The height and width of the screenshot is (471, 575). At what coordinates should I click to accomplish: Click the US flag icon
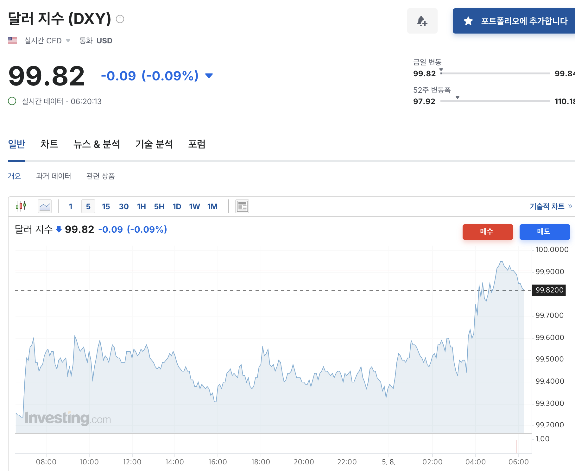pyautogui.click(x=12, y=41)
